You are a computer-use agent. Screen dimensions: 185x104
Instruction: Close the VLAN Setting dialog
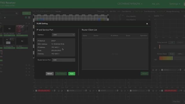(x=147, y=24)
